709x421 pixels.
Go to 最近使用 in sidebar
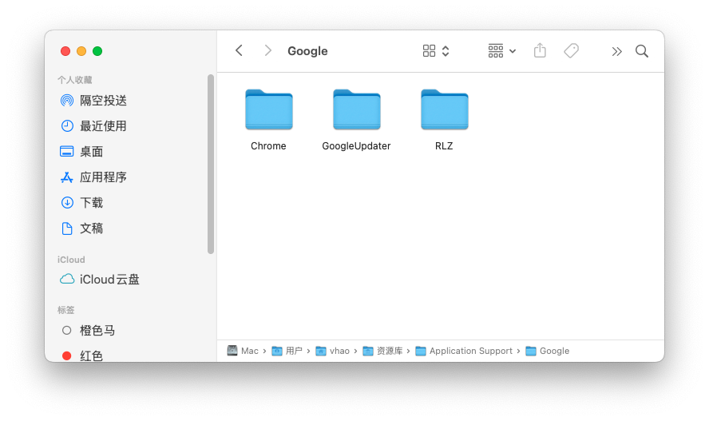(103, 126)
